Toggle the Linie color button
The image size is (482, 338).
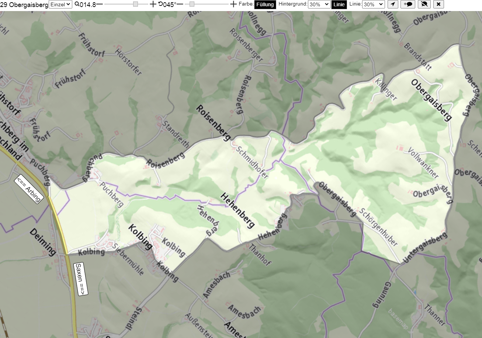tap(339, 4)
